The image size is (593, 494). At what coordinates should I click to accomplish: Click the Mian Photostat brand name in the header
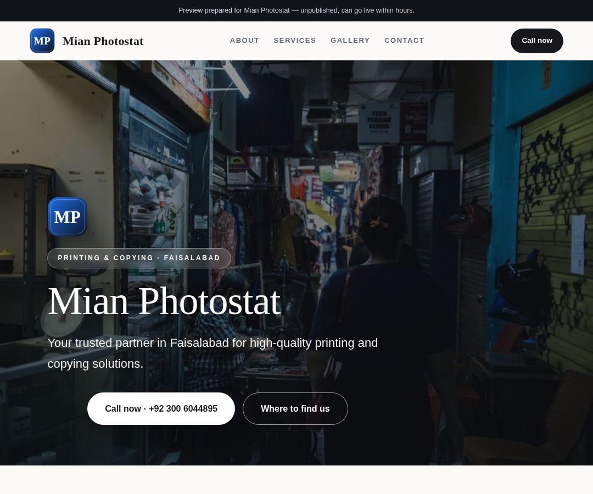(x=103, y=41)
